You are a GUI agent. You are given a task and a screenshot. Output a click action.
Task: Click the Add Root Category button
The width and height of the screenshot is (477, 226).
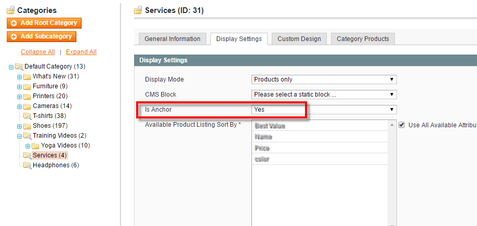click(x=44, y=23)
